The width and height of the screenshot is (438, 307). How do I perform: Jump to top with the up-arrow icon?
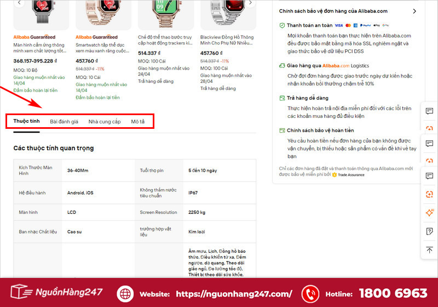click(x=429, y=249)
